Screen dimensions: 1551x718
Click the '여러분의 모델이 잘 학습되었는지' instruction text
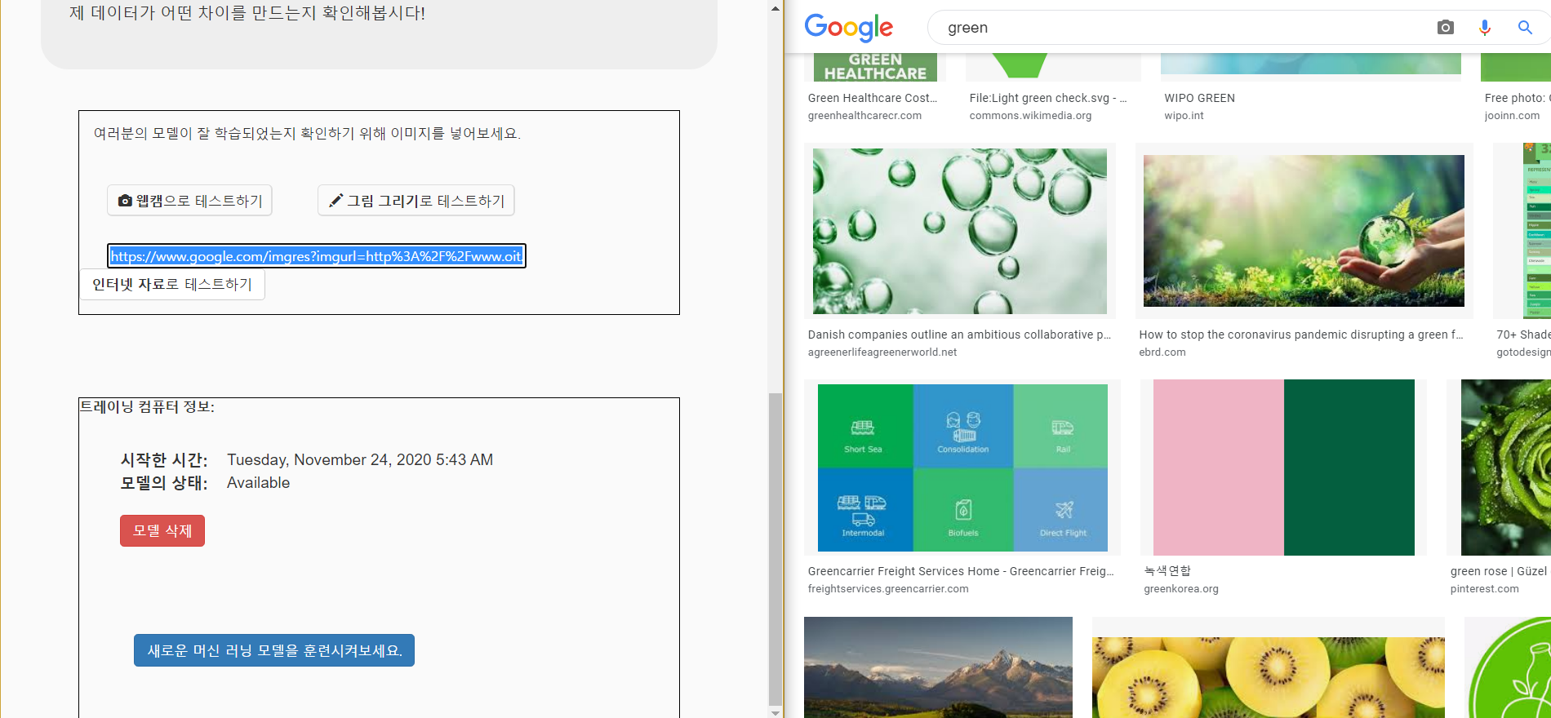pyautogui.click(x=307, y=133)
